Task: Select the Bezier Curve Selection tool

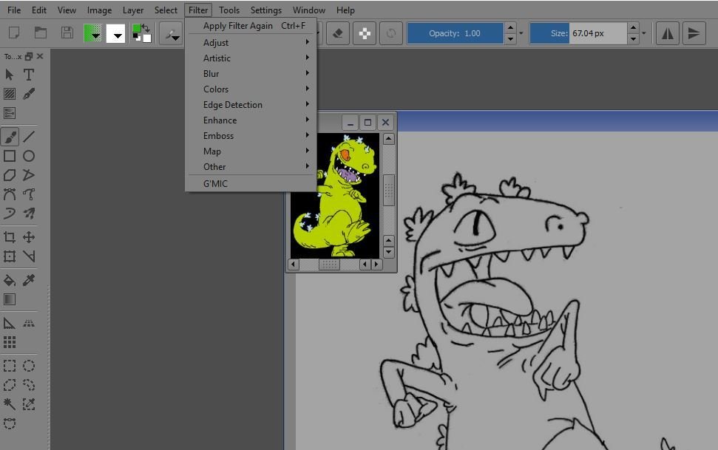Action: tap(9, 423)
